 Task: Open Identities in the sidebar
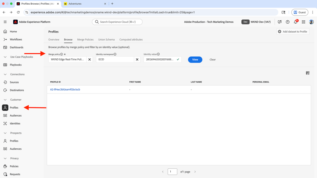15,123
